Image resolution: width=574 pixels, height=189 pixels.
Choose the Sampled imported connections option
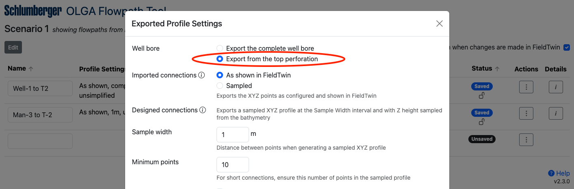[x=220, y=86]
